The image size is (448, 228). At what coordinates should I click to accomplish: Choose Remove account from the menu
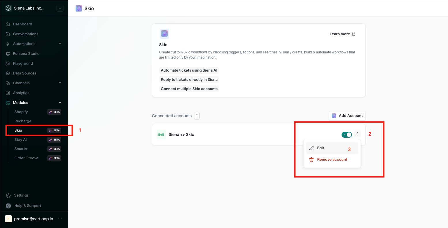tap(332, 160)
